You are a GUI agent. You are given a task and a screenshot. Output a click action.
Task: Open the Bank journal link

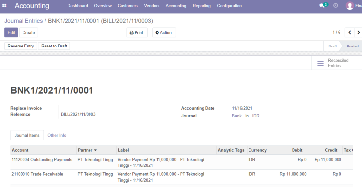click(x=237, y=116)
